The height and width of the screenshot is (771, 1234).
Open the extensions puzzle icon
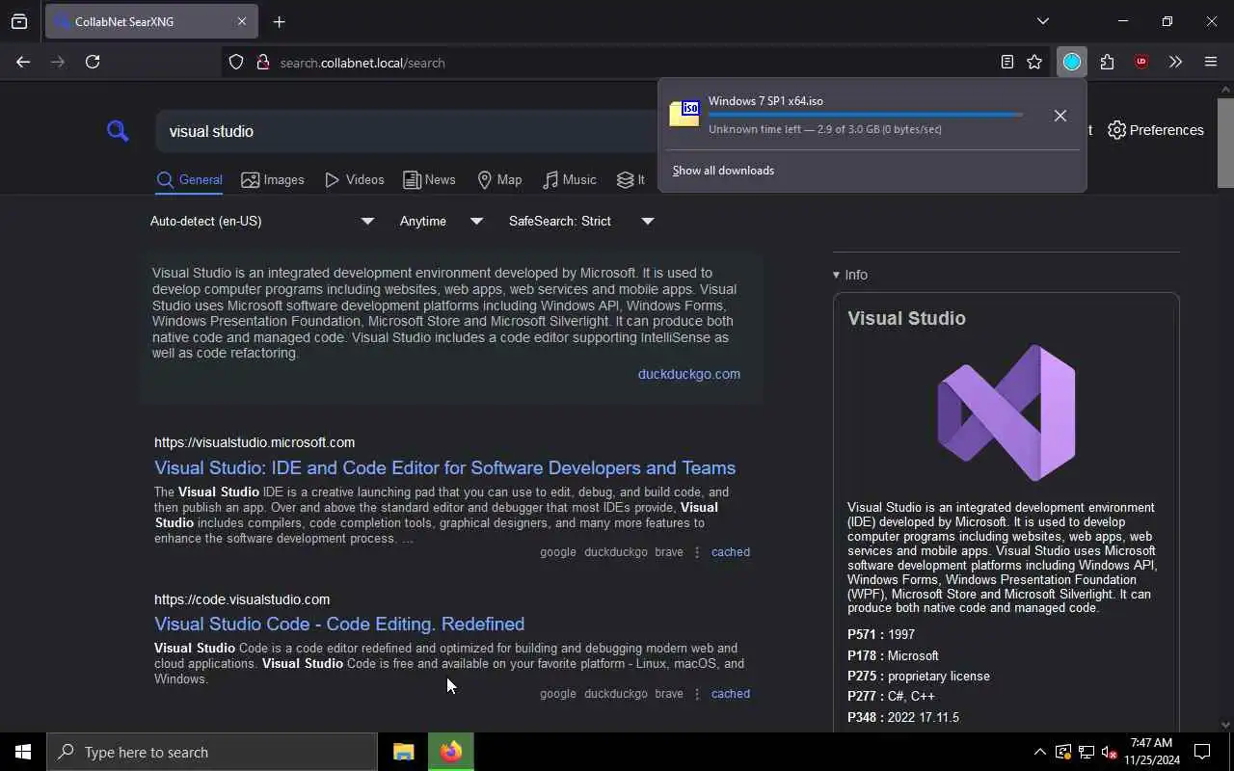(1107, 62)
